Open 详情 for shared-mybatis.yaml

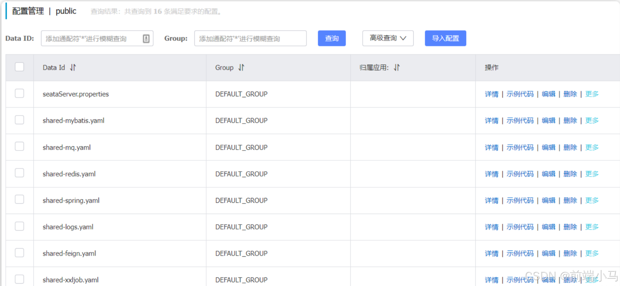[x=492, y=120]
